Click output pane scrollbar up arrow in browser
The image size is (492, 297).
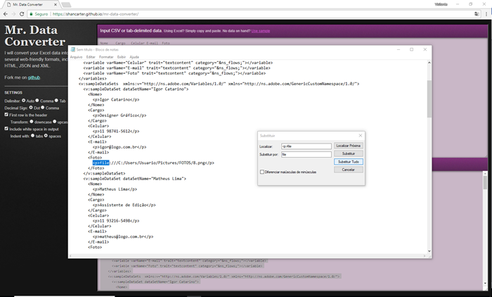click(485, 174)
